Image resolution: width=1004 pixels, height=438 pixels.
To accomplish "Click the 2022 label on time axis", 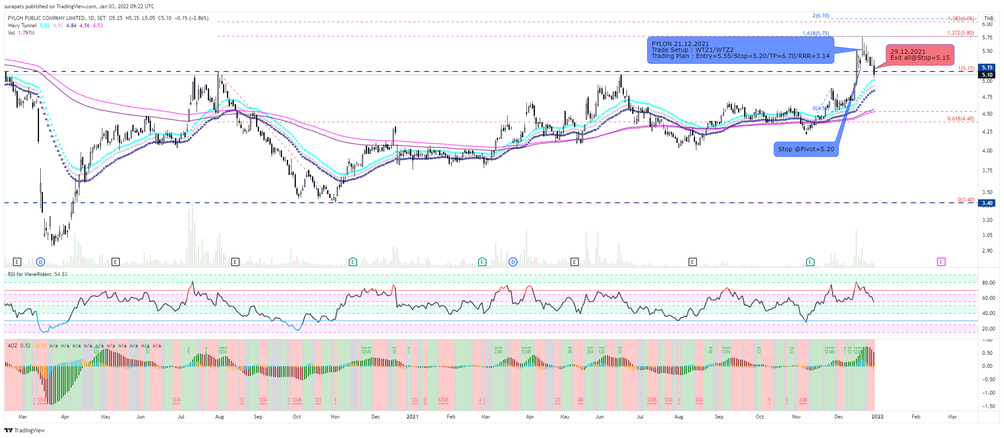I will (877, 417).
